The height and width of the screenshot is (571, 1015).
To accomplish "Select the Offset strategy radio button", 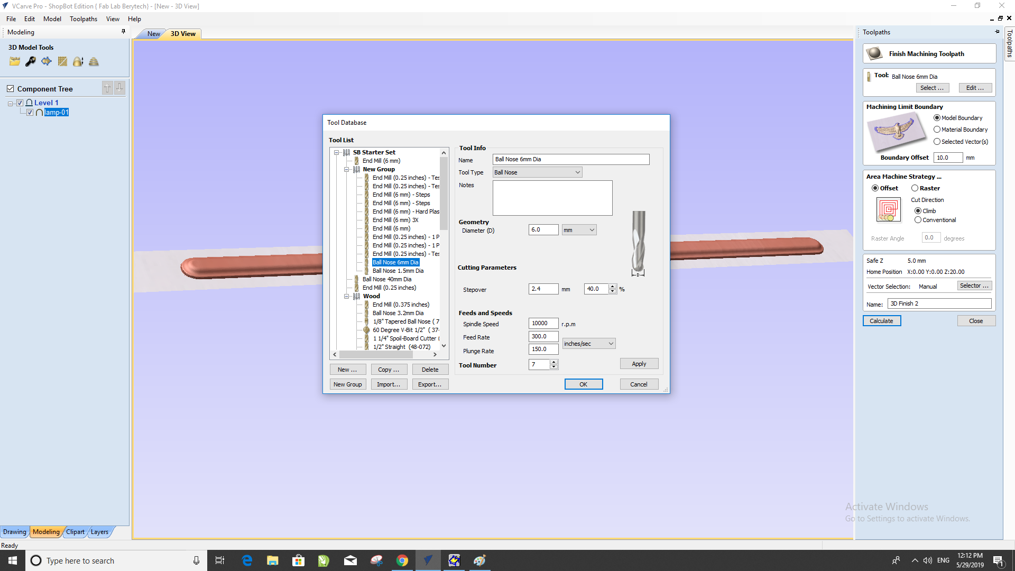I will click(x=875, y=188).
